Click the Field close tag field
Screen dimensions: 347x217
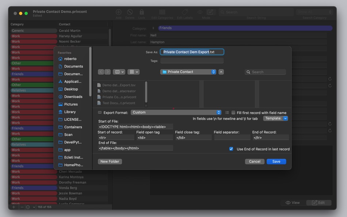click(194, 137)
